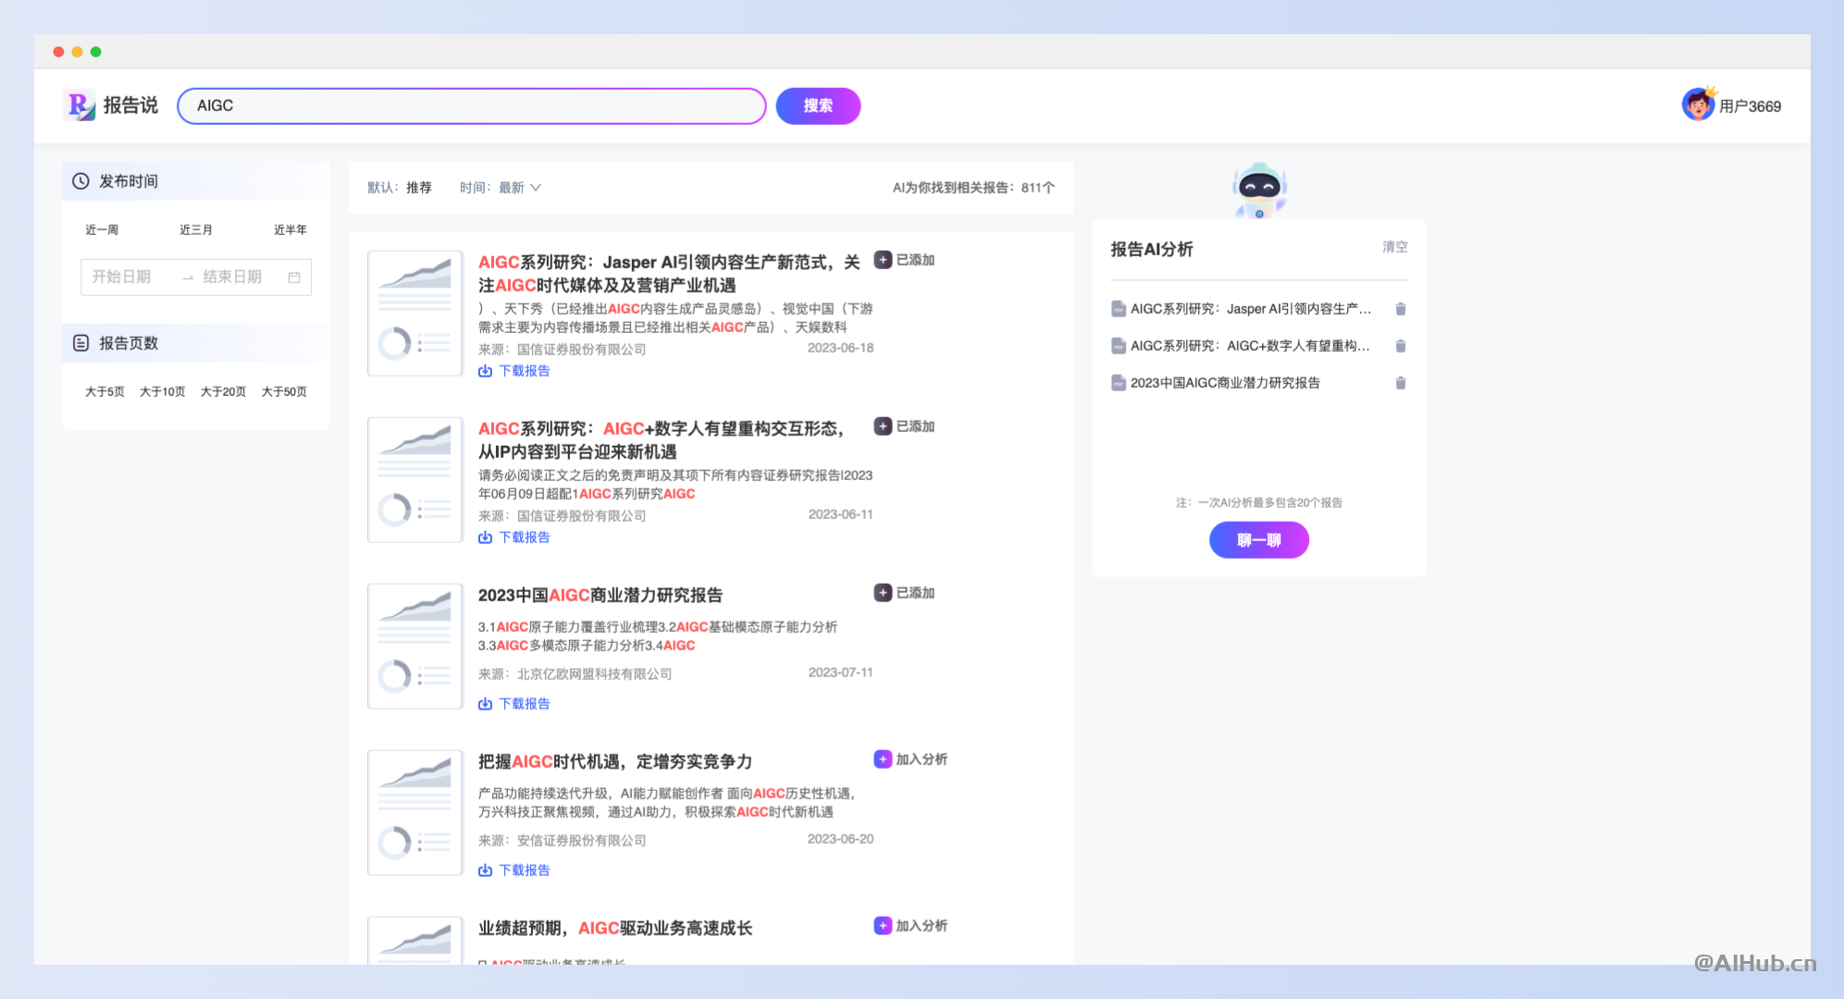Click 来源: 北京亿欧网盟科技有限公司 text

point(575,674)
